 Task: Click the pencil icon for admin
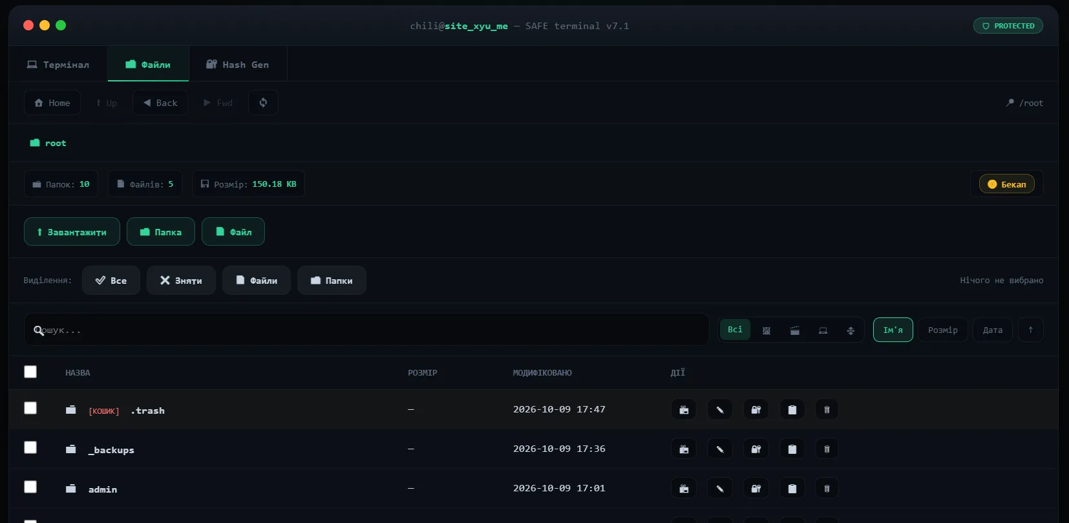(x=720, y=489)
